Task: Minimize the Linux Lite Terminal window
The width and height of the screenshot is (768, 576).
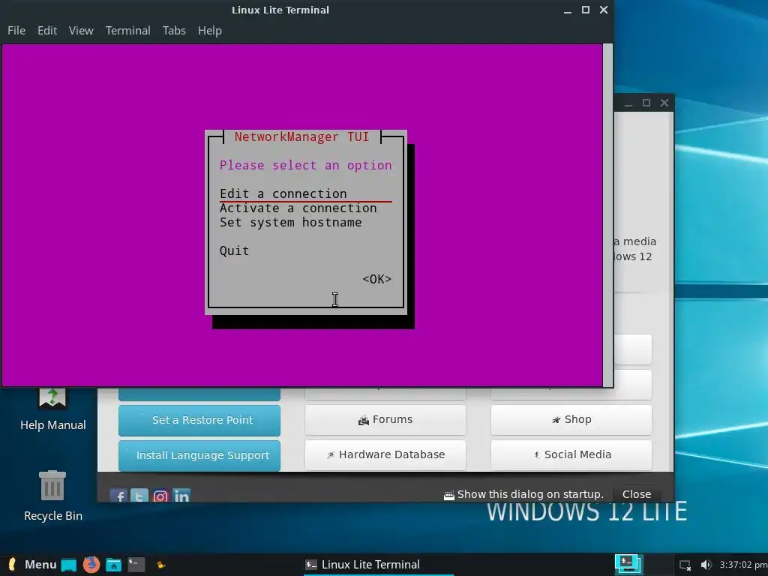Action: coord(567,10)
